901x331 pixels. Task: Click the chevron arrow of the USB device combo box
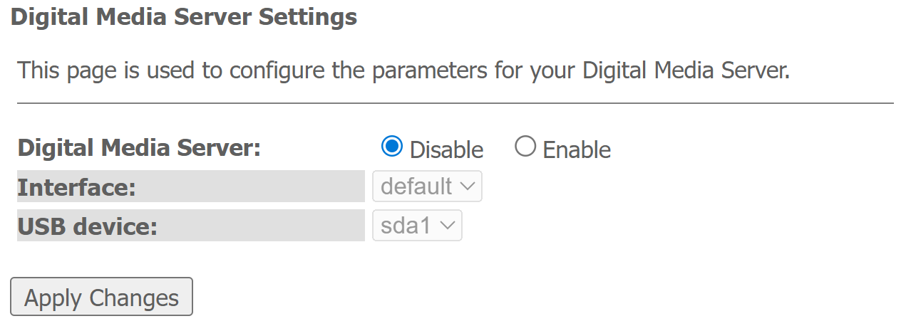point(448,226)
